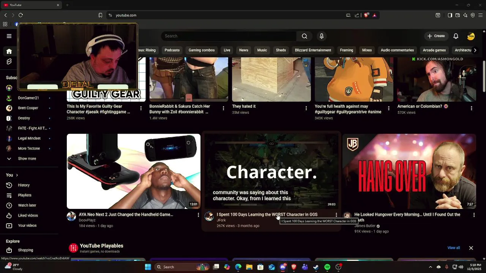Open Discord from the taskbar
This screenshot has width=486, height=273.
tap(283, 267)
